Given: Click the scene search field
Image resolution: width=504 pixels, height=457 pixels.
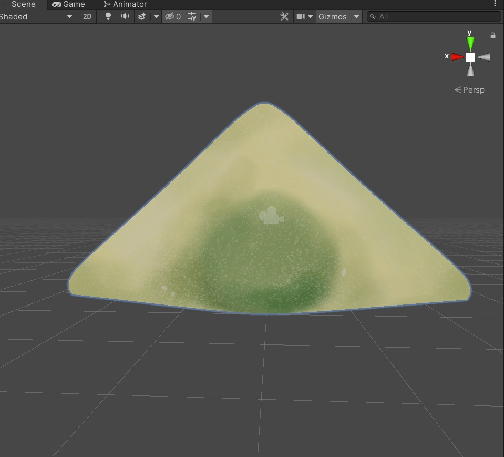Looking at the screenshot, I should pyautogui.click(x=434, y=16).
